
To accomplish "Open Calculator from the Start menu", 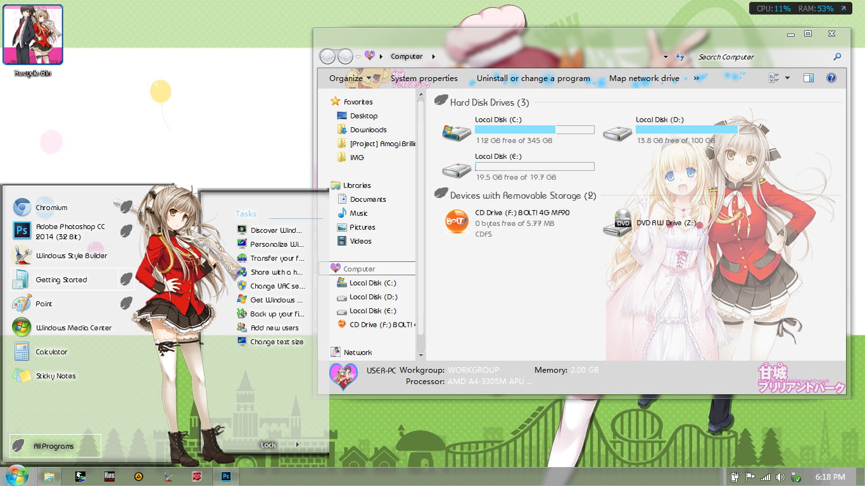I will click(x=51, y=351).
